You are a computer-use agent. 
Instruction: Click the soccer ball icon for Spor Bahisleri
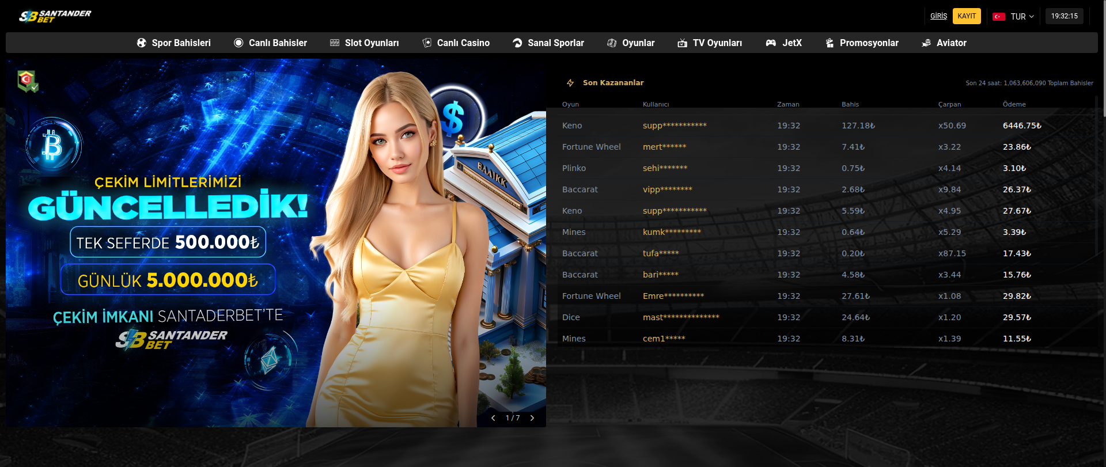[x=141, y=43]
